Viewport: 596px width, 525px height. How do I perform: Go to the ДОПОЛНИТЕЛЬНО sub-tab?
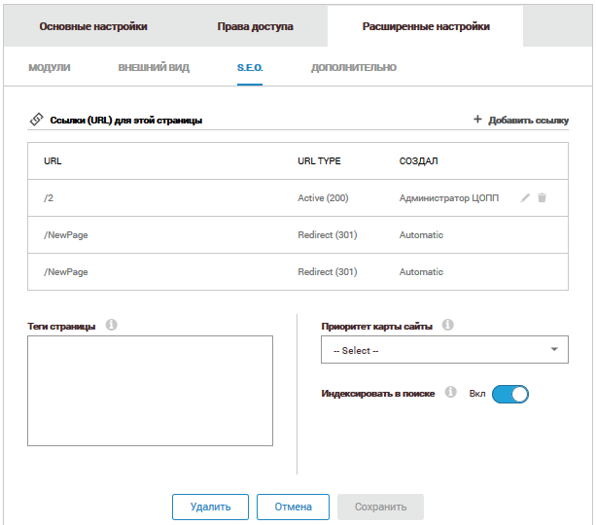click(x=353, y=68)
